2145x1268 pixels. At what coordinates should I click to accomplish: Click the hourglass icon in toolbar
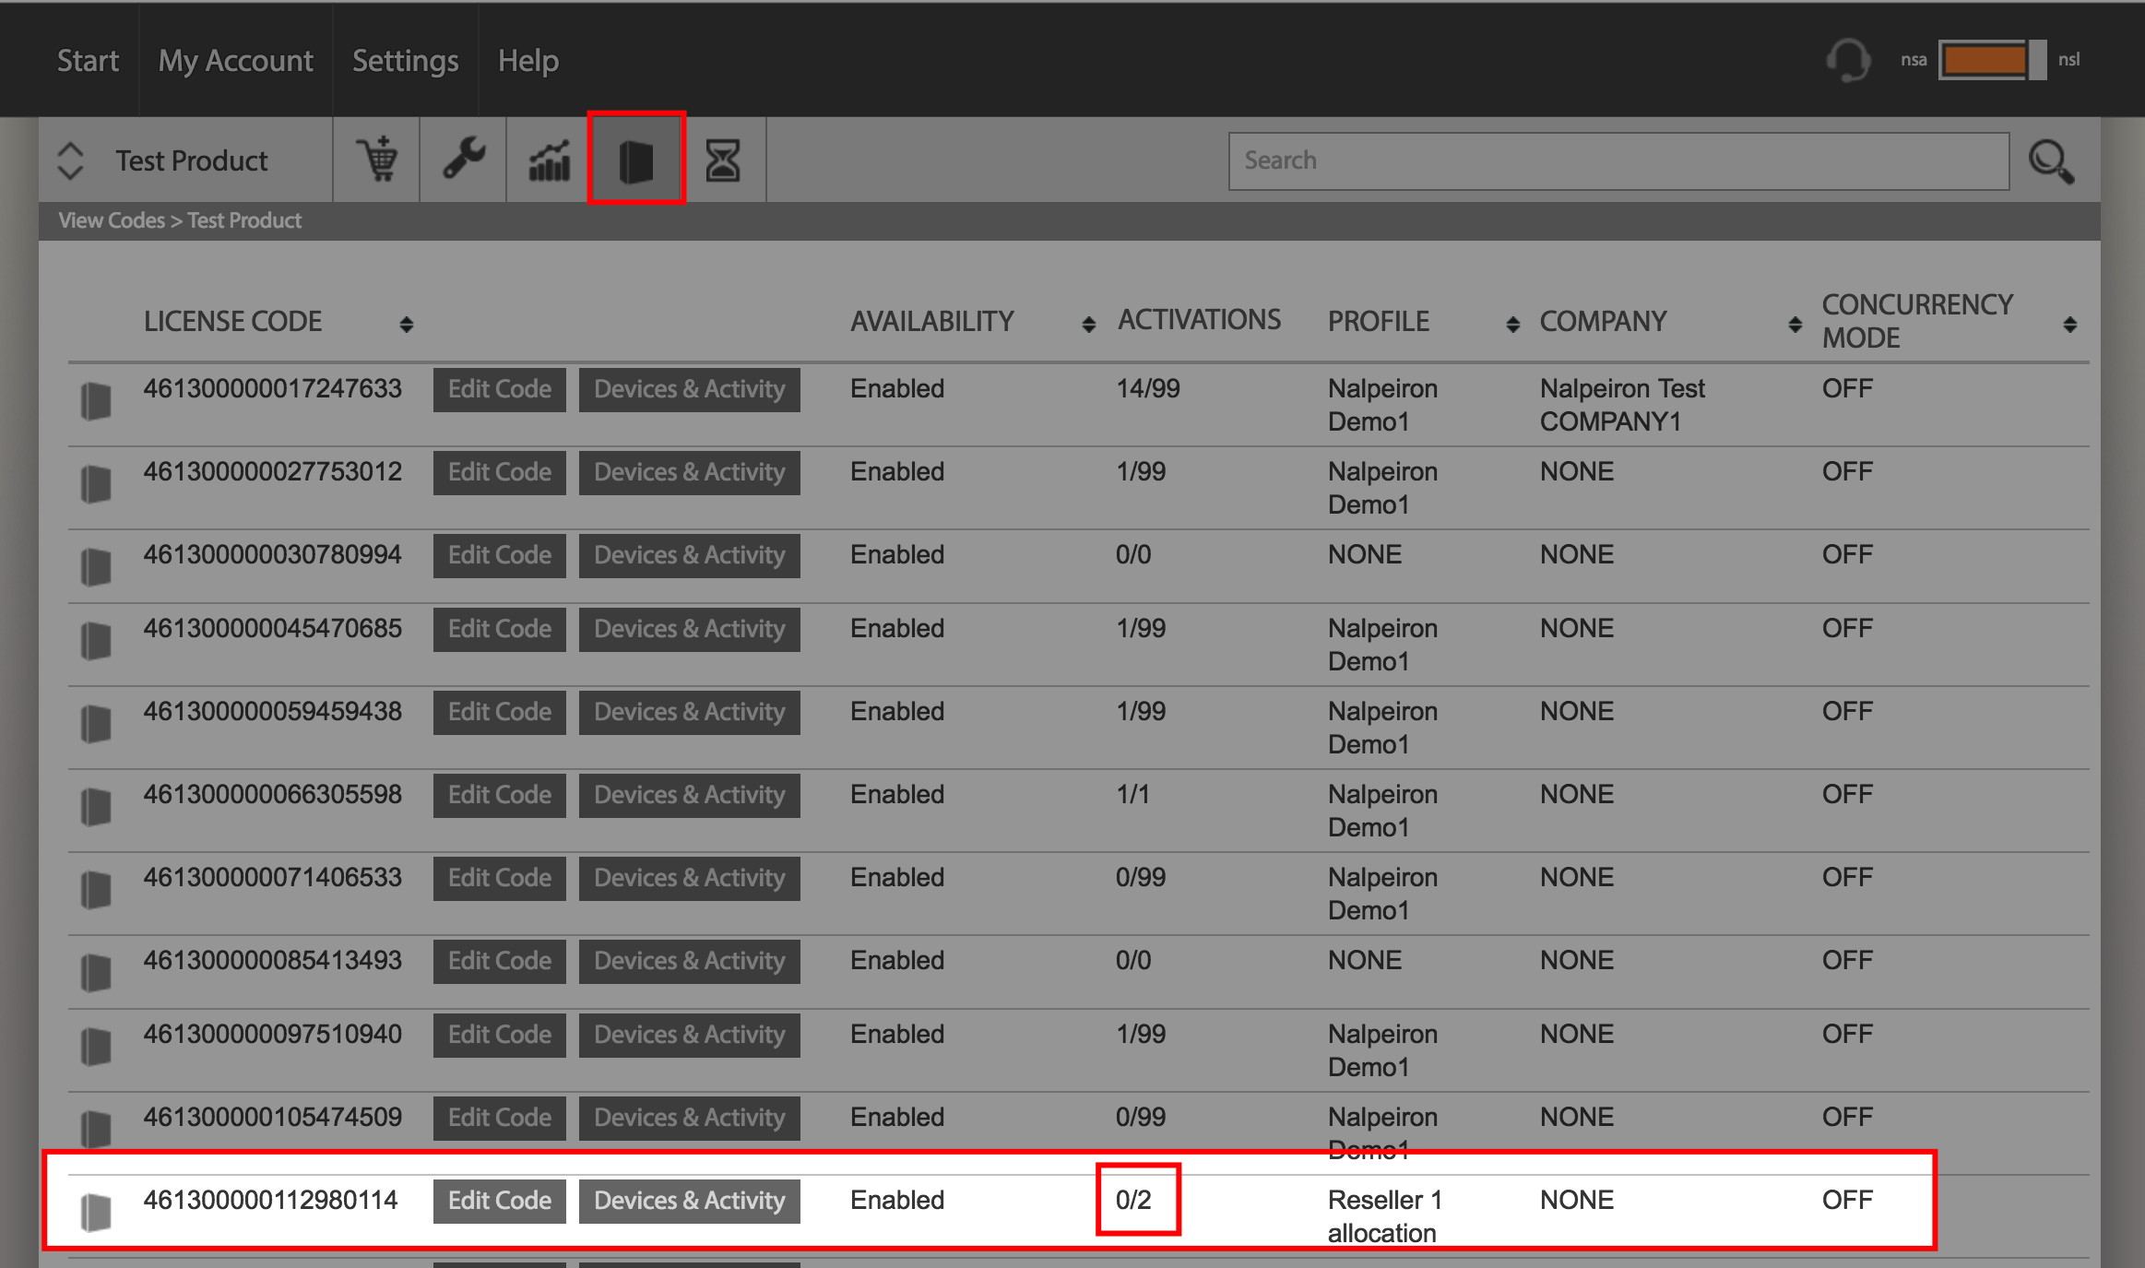click(x=723, y=160)
